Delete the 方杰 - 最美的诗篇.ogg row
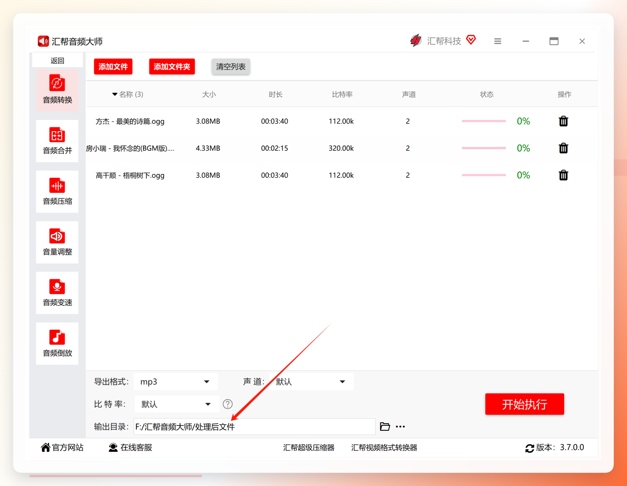Viewport: 627px width, 486px height. pos(564,121)
